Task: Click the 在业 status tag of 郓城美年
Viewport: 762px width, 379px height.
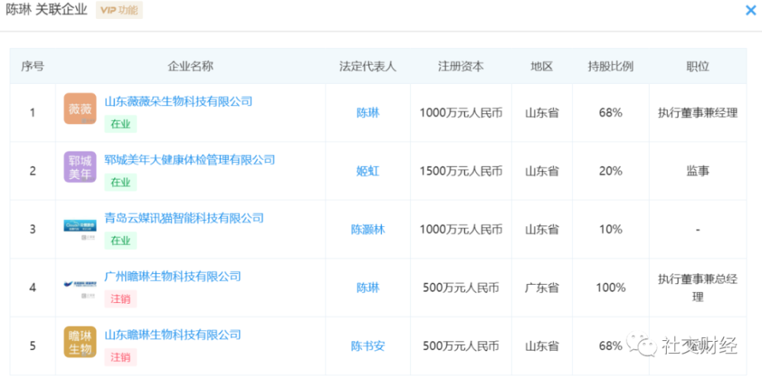Action: tap(120, 183)
